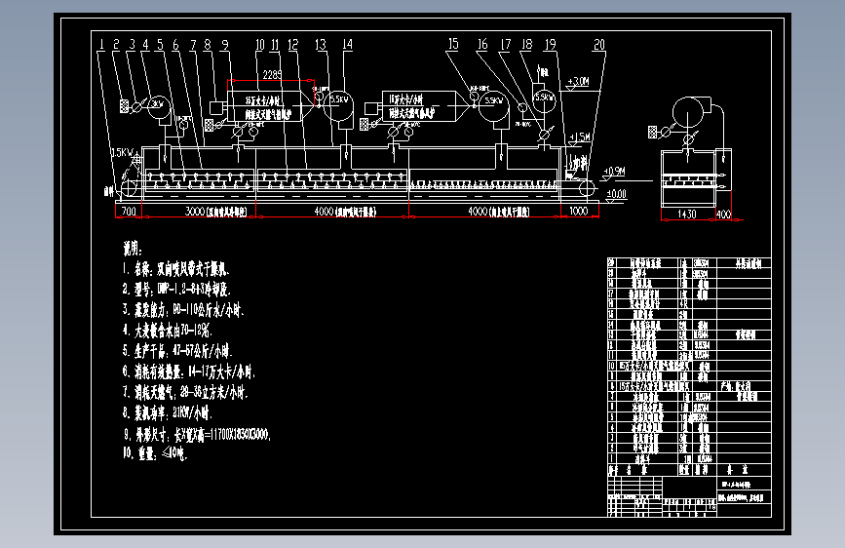Image resolution: width=845 pixels, height=548 pixels.
Task: Click callout number 14 leader label
Action: tap(347, 44)
